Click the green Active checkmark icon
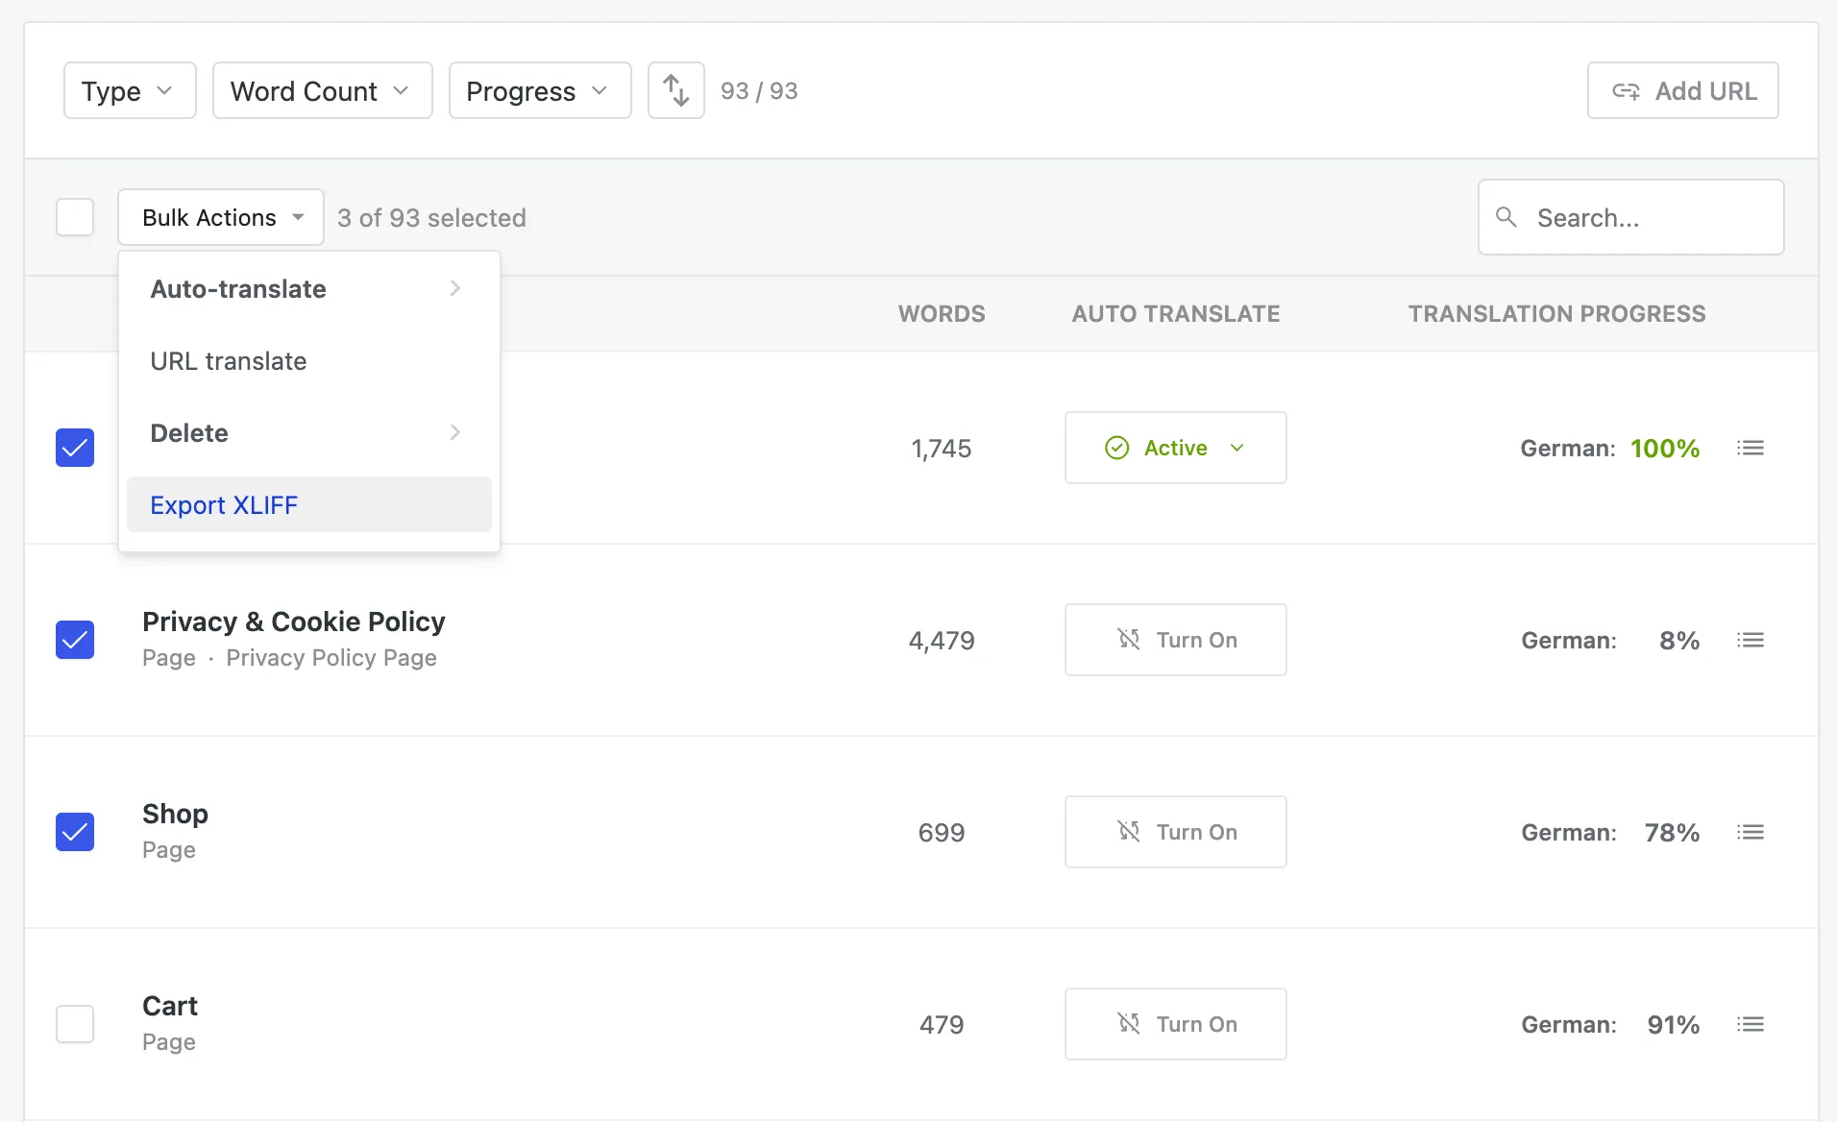The height and width of the screenshot is (1122, 1837). [1117, 448]
